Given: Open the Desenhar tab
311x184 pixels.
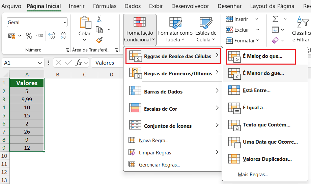Looking at the screenshot, I should pos(230,6).
